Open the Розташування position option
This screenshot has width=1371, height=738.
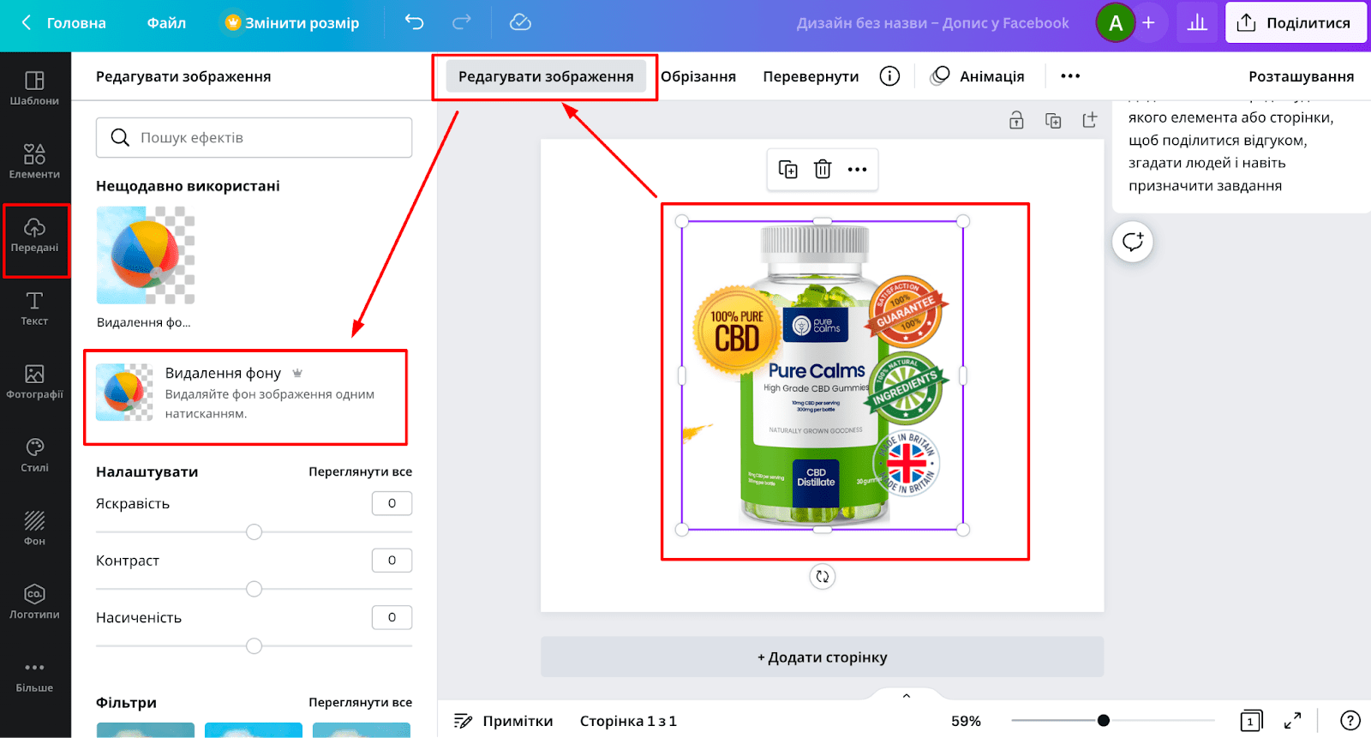[1301, 76]
